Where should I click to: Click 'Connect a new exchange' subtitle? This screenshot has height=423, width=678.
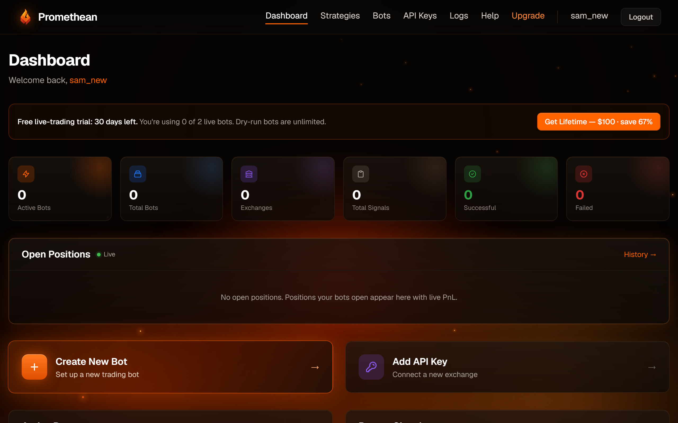click(x=435, y=375)
